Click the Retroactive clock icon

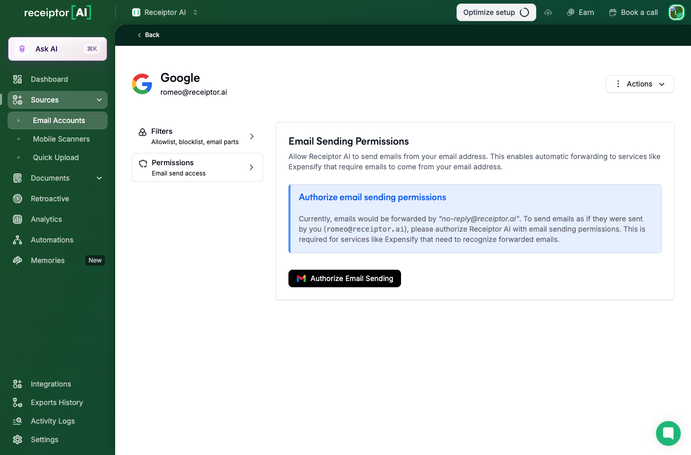click(17, 199)
